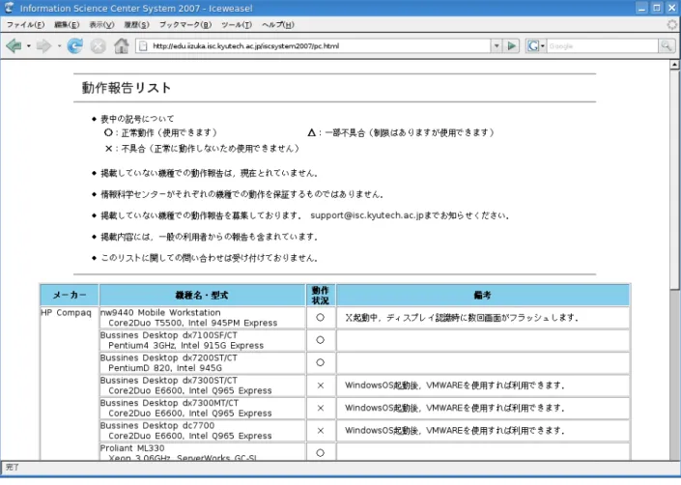The width and height of the screenshot is (681, 485).
Task: Go back using the green Back arrow
Action: click(14, 45)
